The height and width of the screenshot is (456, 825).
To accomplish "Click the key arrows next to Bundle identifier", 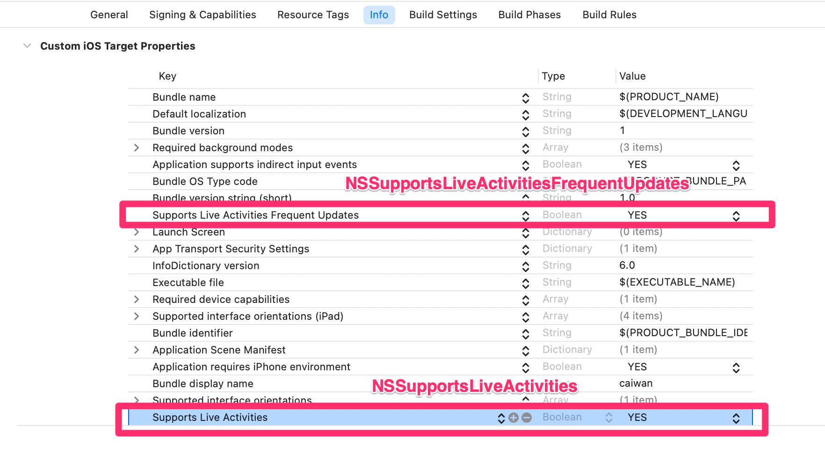I will pos(526,333).
